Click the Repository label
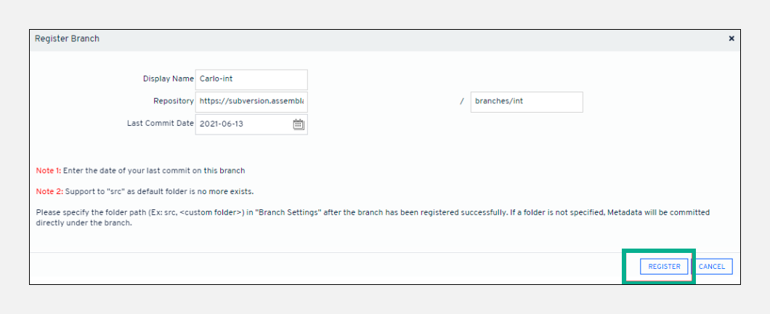Viewport: 770px width, 314px height. [173, 101]
